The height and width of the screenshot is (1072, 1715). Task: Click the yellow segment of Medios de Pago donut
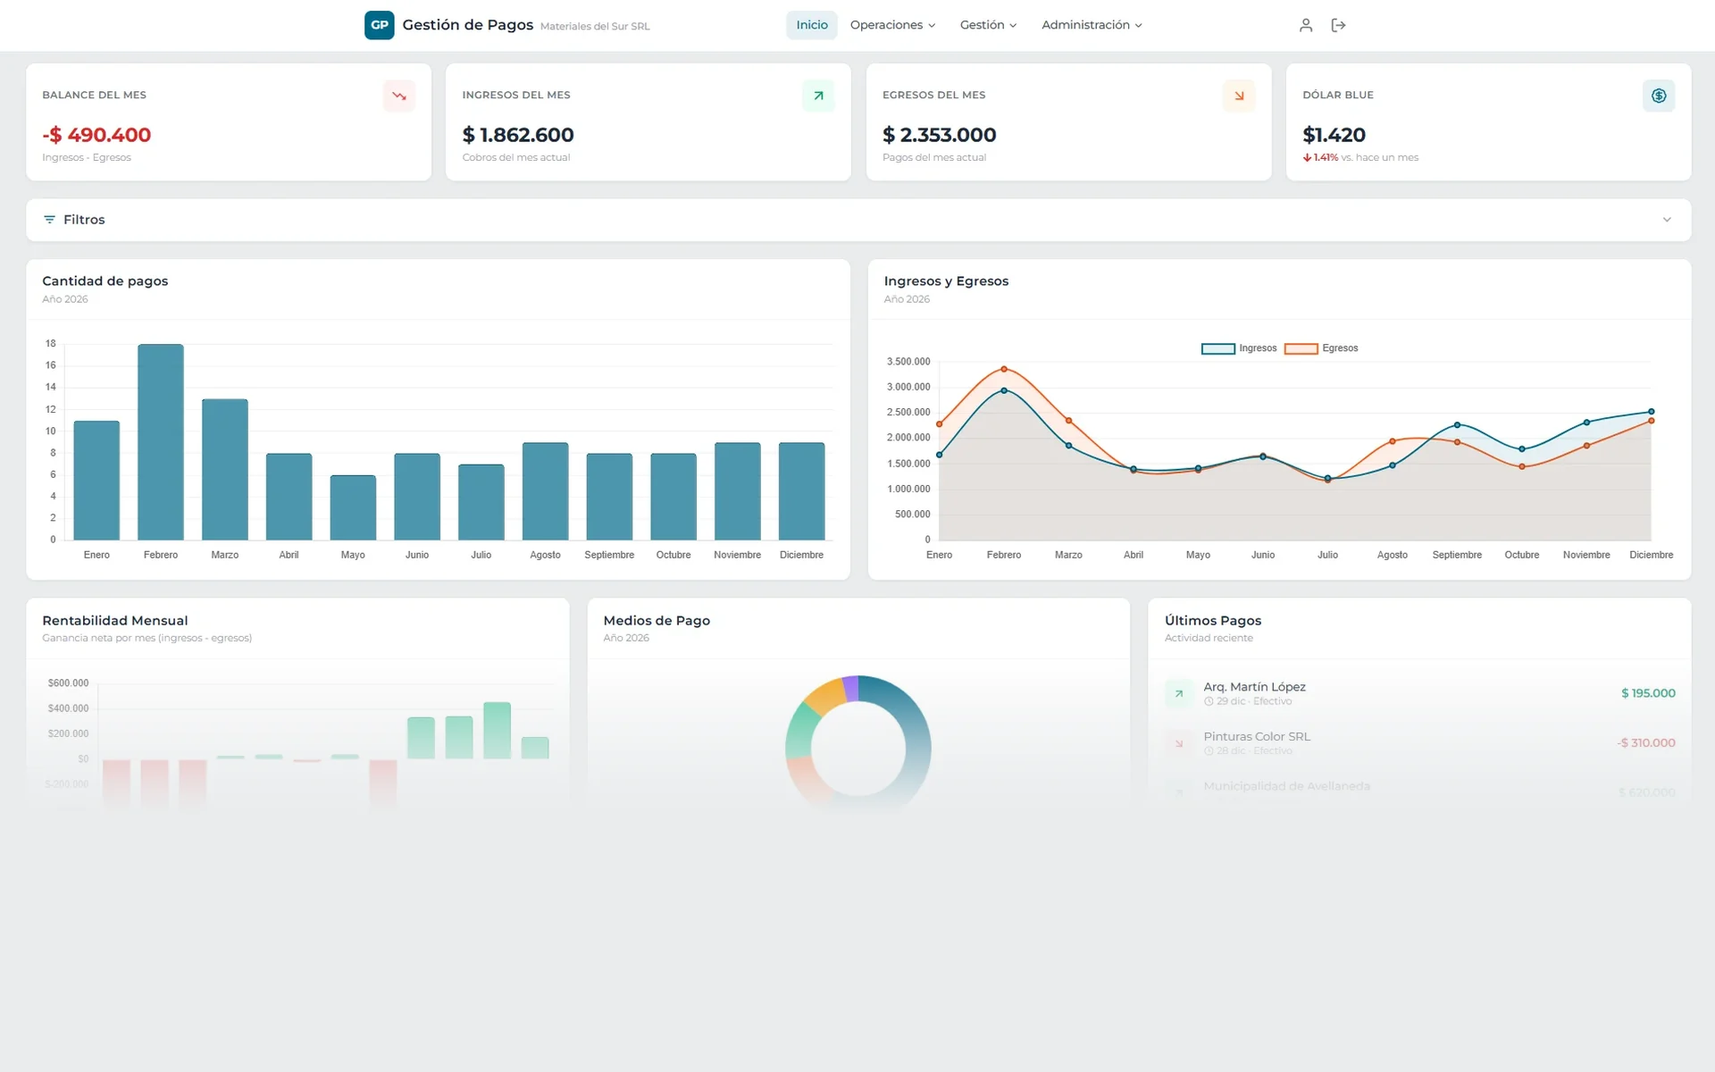[825, 696]
